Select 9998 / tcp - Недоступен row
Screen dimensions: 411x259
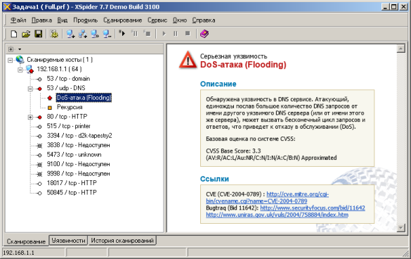(78, 174)
